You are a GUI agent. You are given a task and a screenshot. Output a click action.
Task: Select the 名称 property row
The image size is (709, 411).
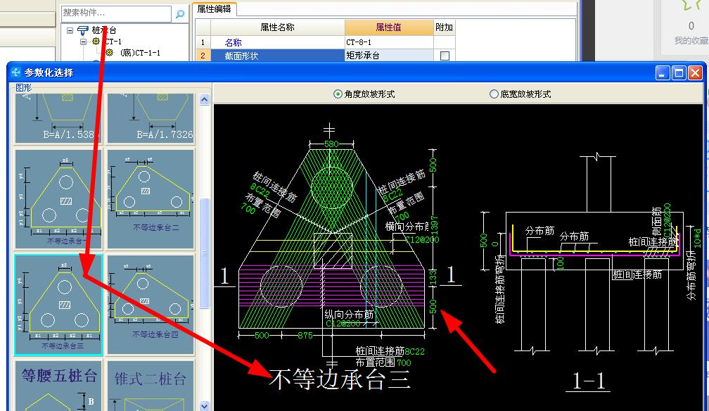tap(277, 42)
